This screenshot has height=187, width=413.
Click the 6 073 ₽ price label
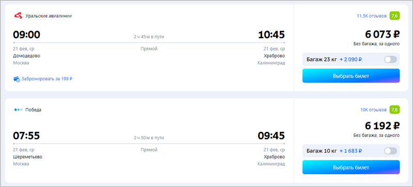click(x=383, y=35)
